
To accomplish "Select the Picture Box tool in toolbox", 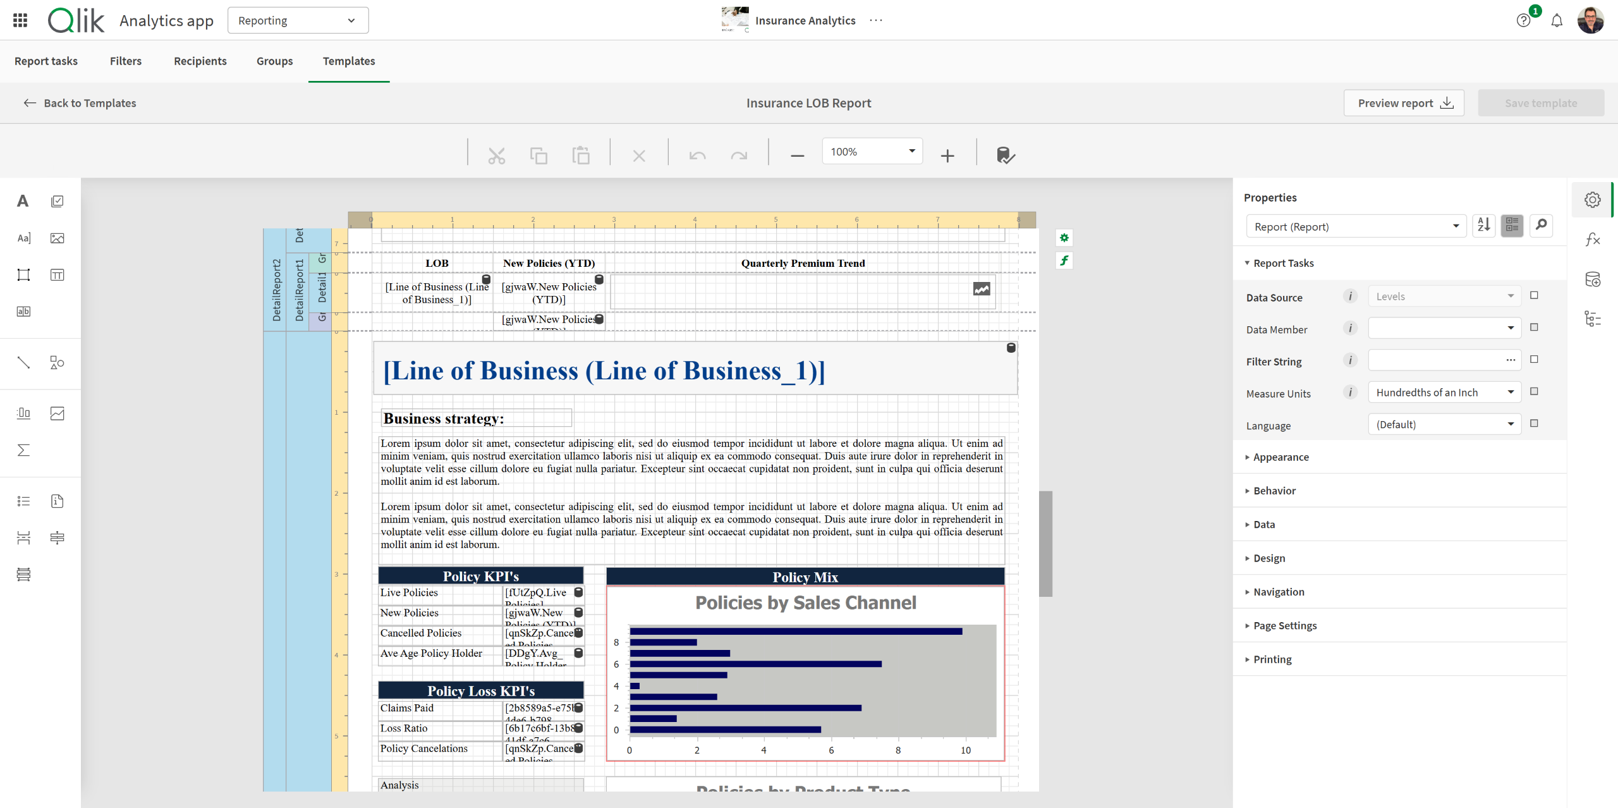I will [57, 238].
